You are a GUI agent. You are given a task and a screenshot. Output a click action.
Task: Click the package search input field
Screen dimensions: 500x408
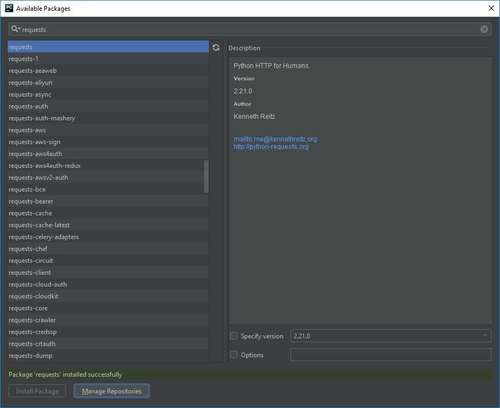coord(248,29)
